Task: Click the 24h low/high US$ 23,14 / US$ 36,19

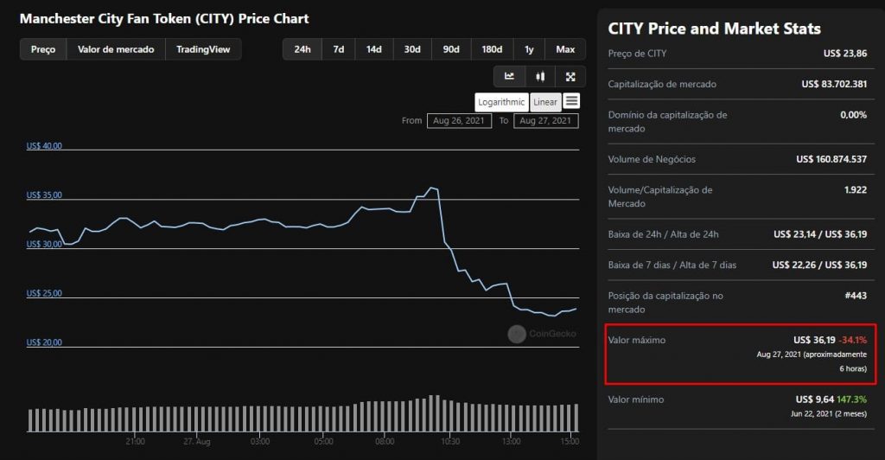Action: 820,233
